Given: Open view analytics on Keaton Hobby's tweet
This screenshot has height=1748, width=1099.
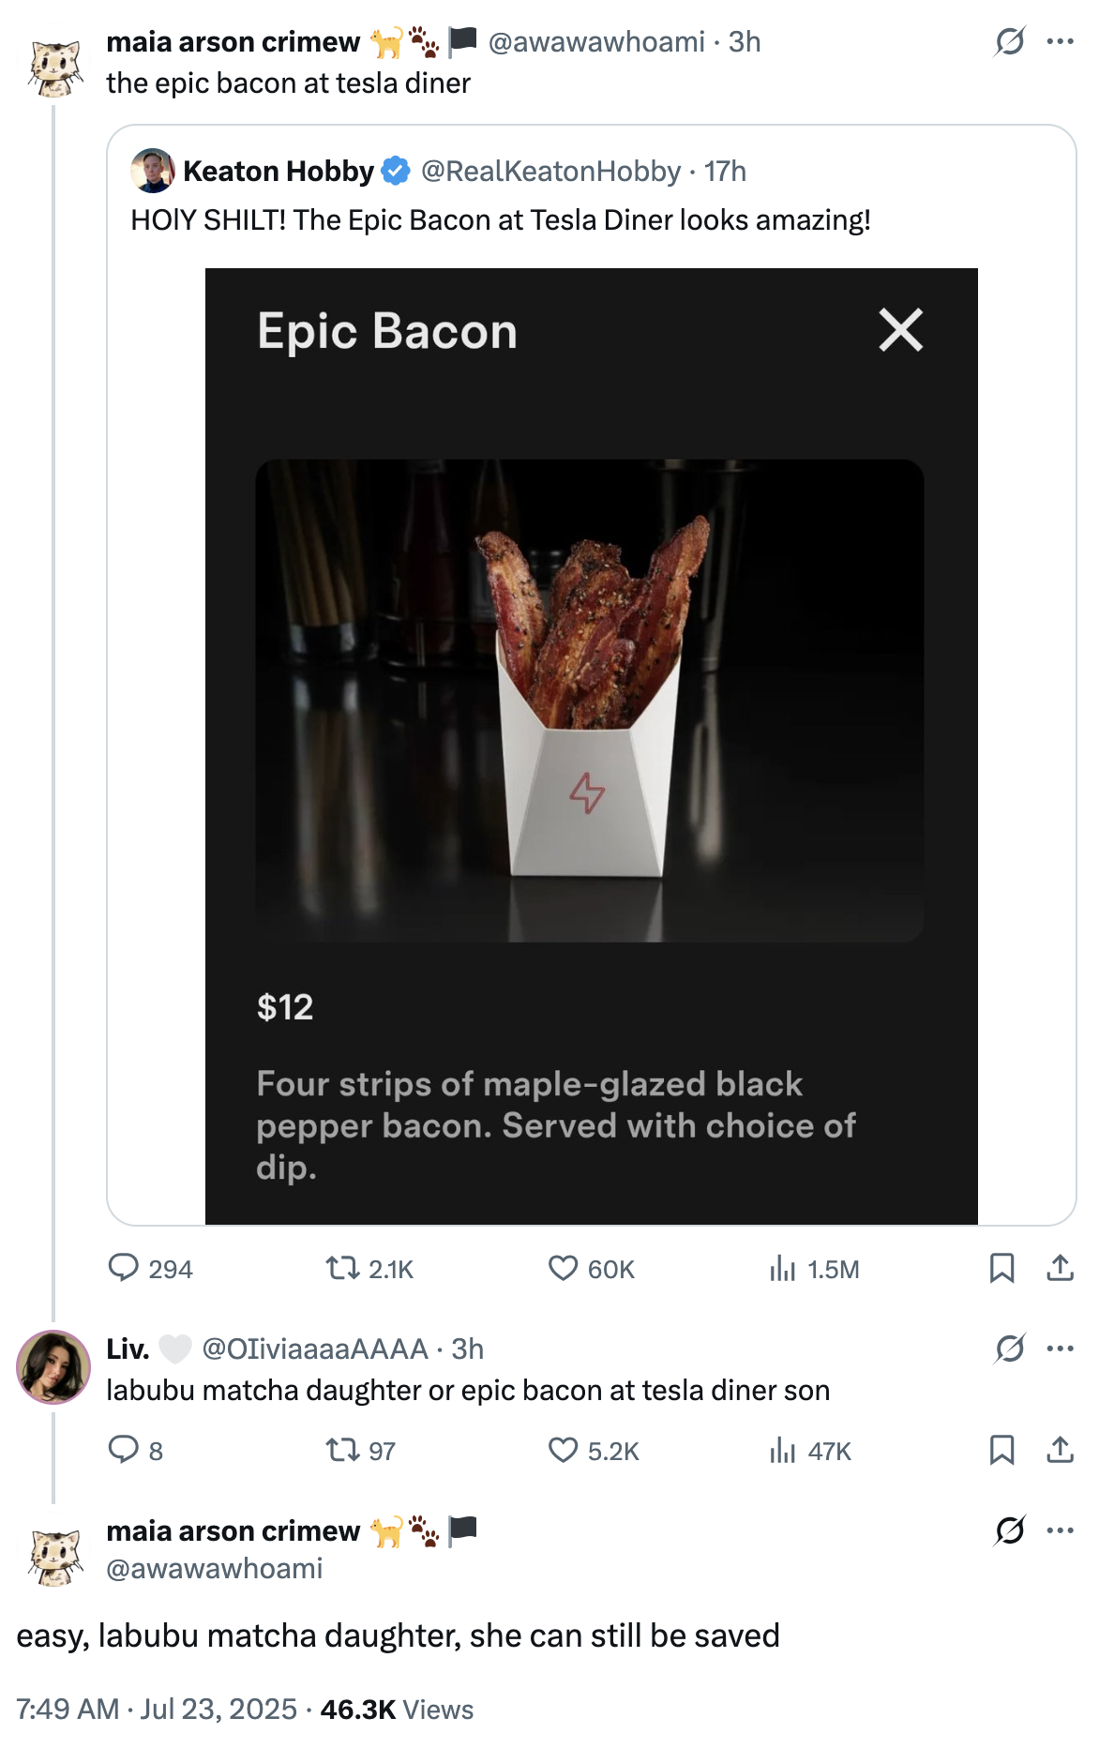Looking at the screenshot, I should (786, 1270).
